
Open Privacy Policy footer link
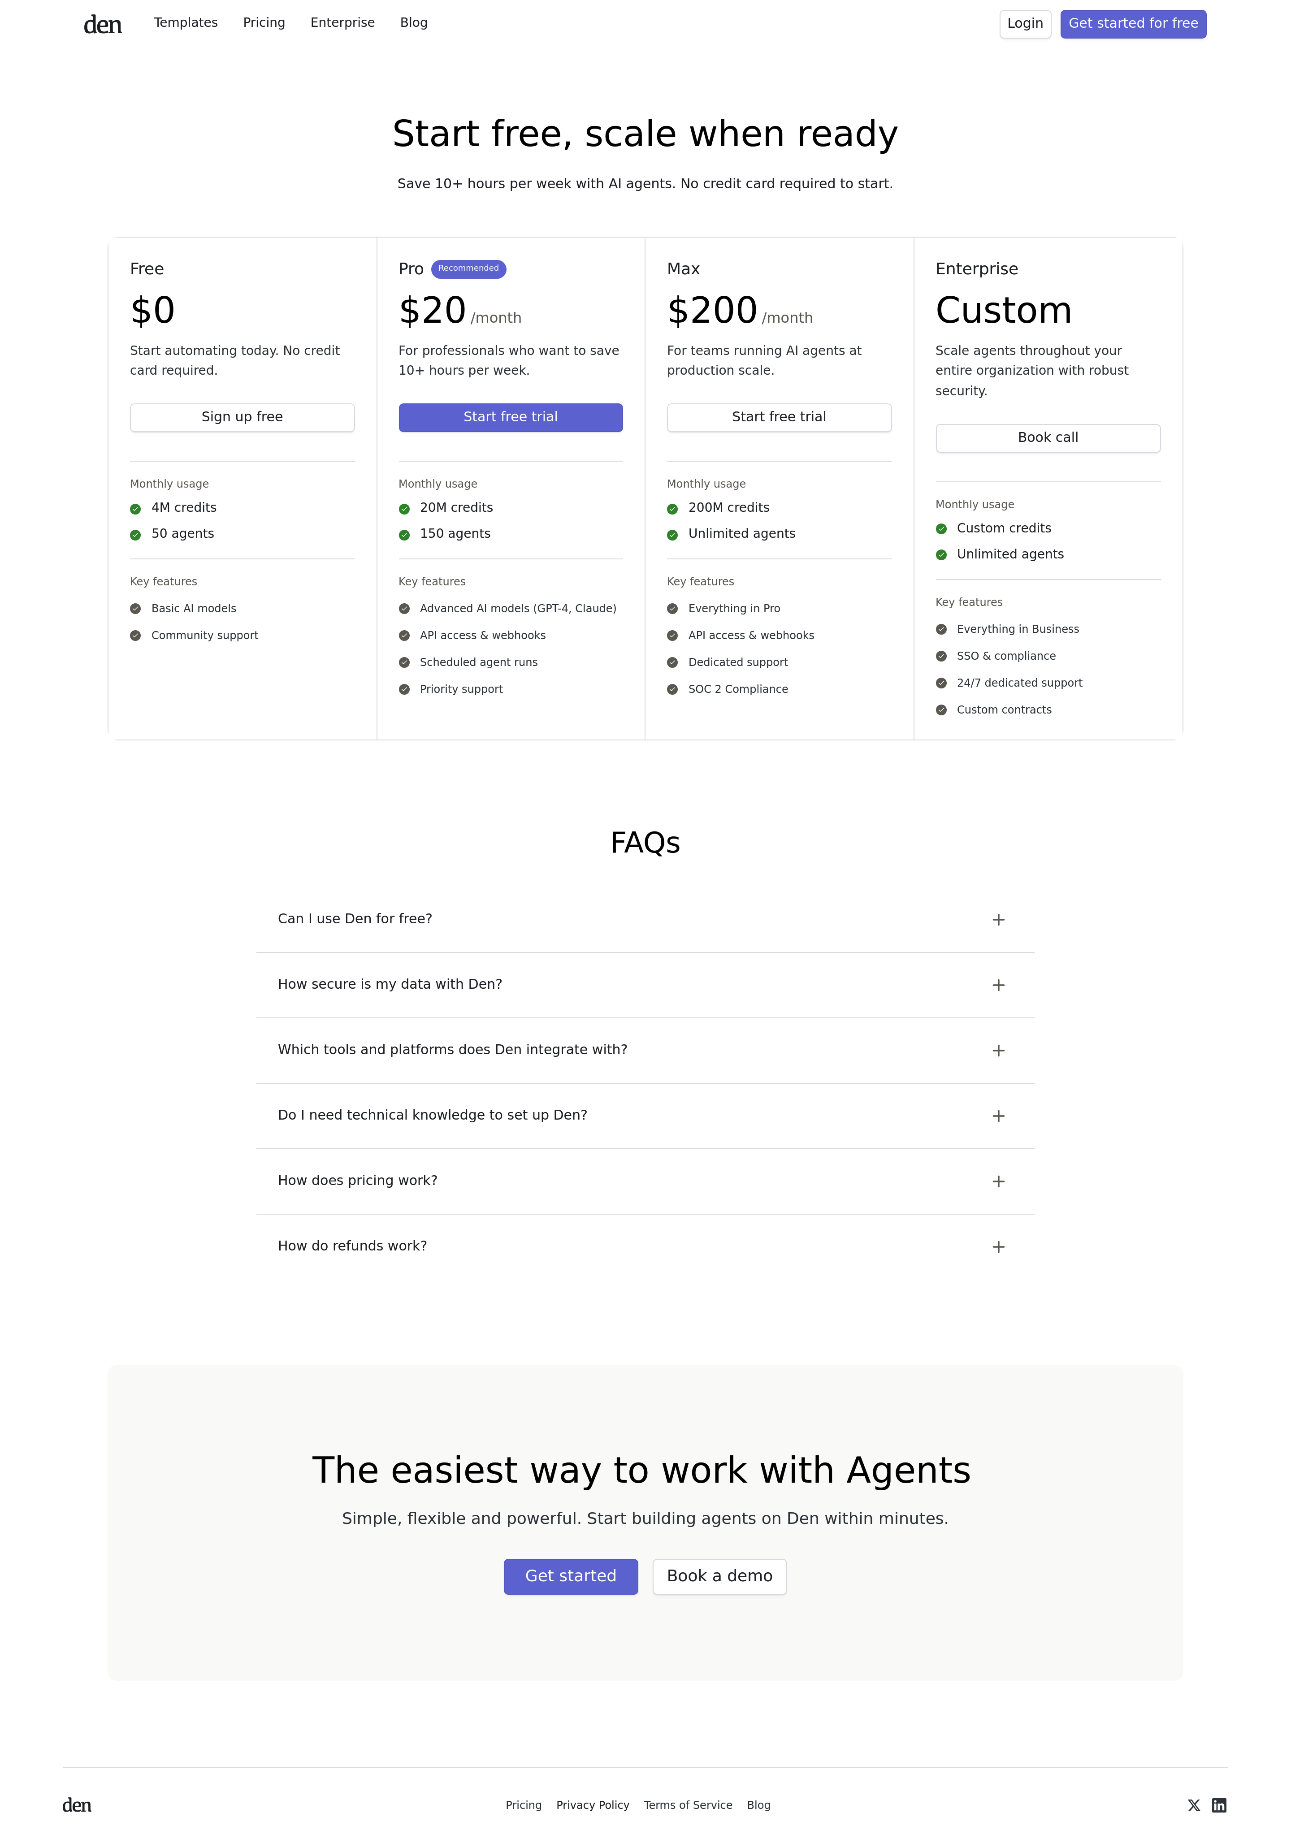pyautogui.click(x=593, y=1805)
